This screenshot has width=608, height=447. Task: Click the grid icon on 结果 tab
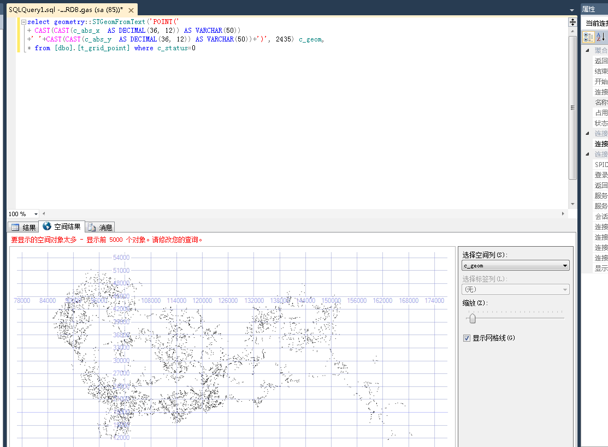(15, 228)
